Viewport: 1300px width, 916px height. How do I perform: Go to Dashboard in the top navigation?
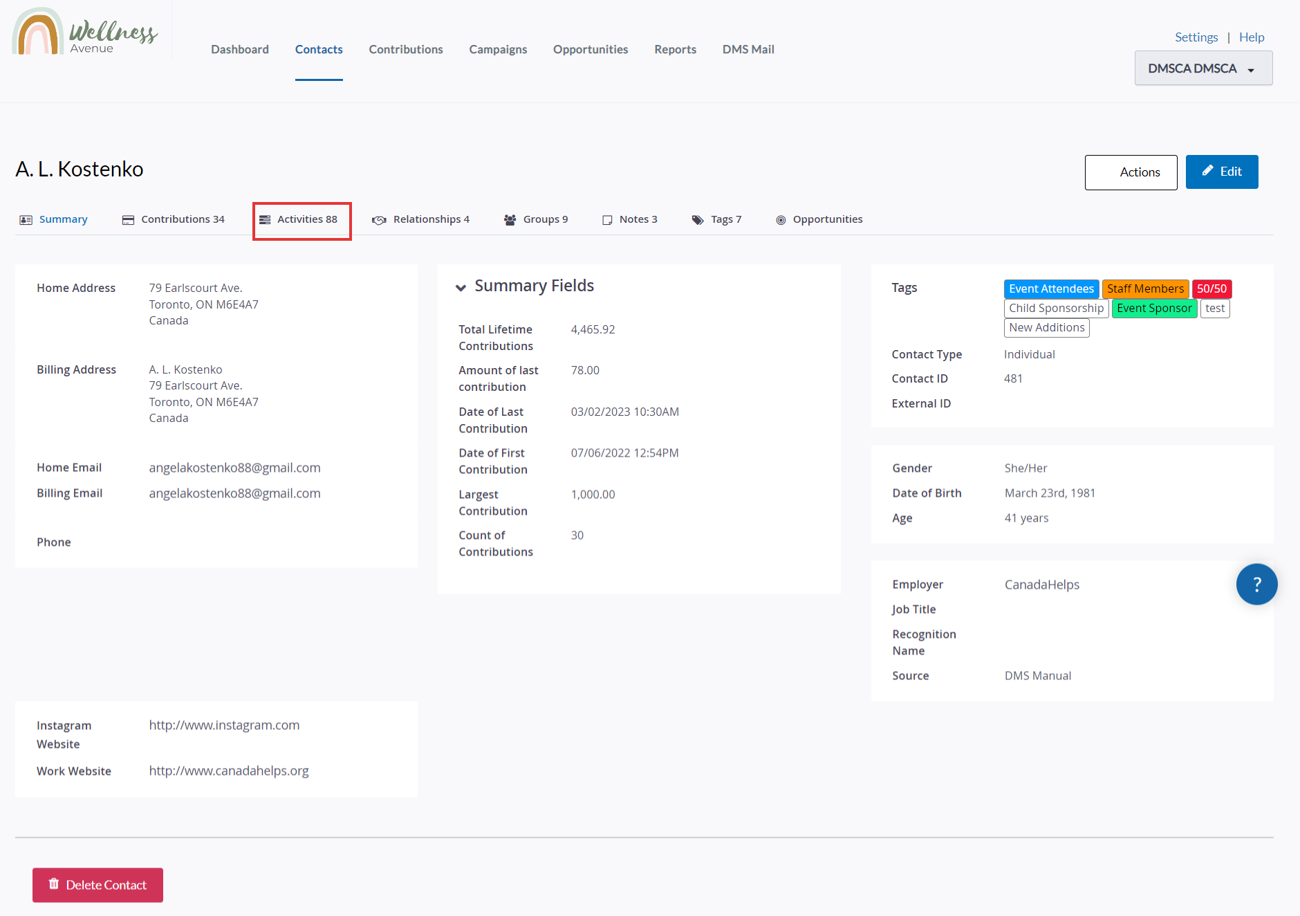240,49
